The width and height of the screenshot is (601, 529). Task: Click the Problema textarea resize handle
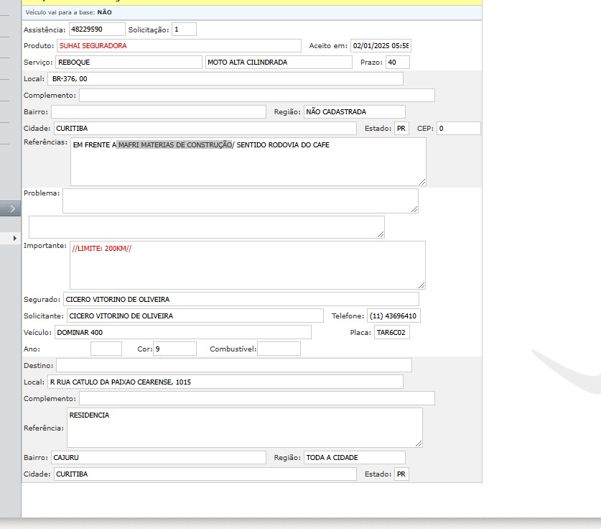pyautogui.click(x=414, y=209)
